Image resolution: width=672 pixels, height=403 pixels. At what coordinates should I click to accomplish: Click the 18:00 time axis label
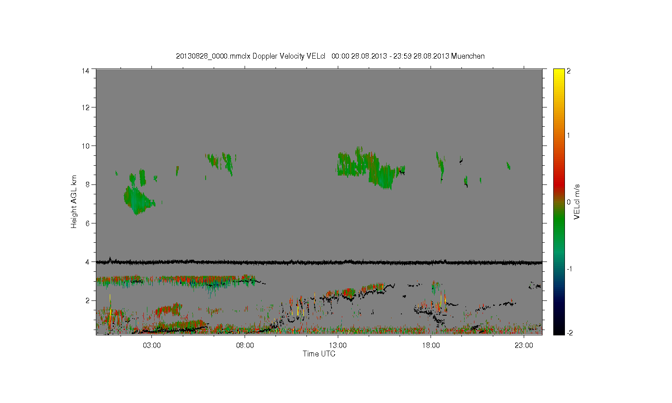tap(431, 345)
